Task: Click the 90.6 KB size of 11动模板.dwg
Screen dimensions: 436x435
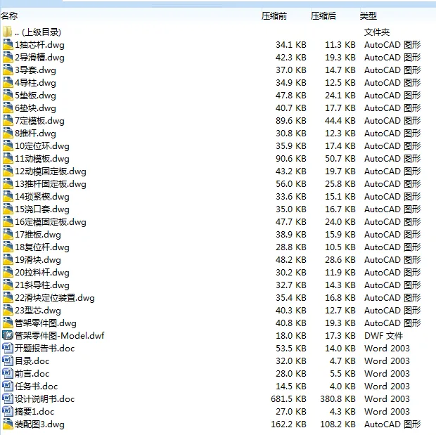Action: 291,159
